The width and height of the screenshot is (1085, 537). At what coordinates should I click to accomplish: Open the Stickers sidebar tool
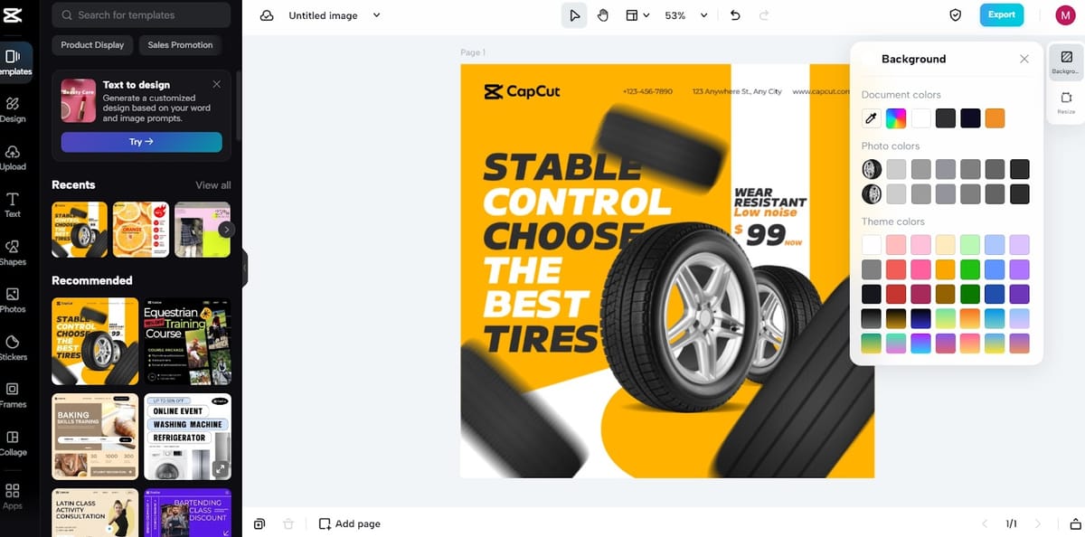pyautogui.click(x=13, y=347)
